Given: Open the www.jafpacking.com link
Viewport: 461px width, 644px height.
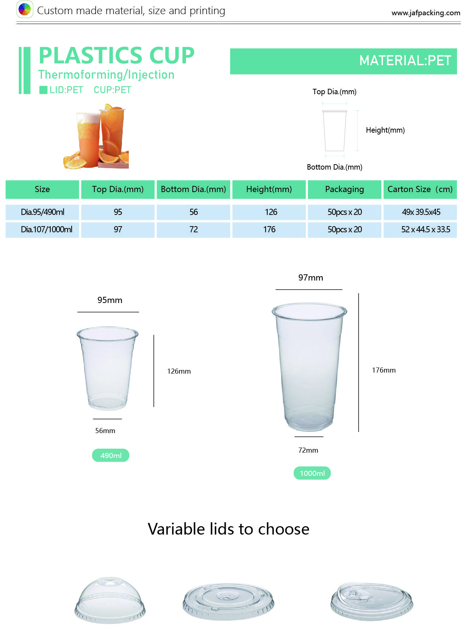Looking at the screenshot, I should pyautogui.click(x=426, y=13).
